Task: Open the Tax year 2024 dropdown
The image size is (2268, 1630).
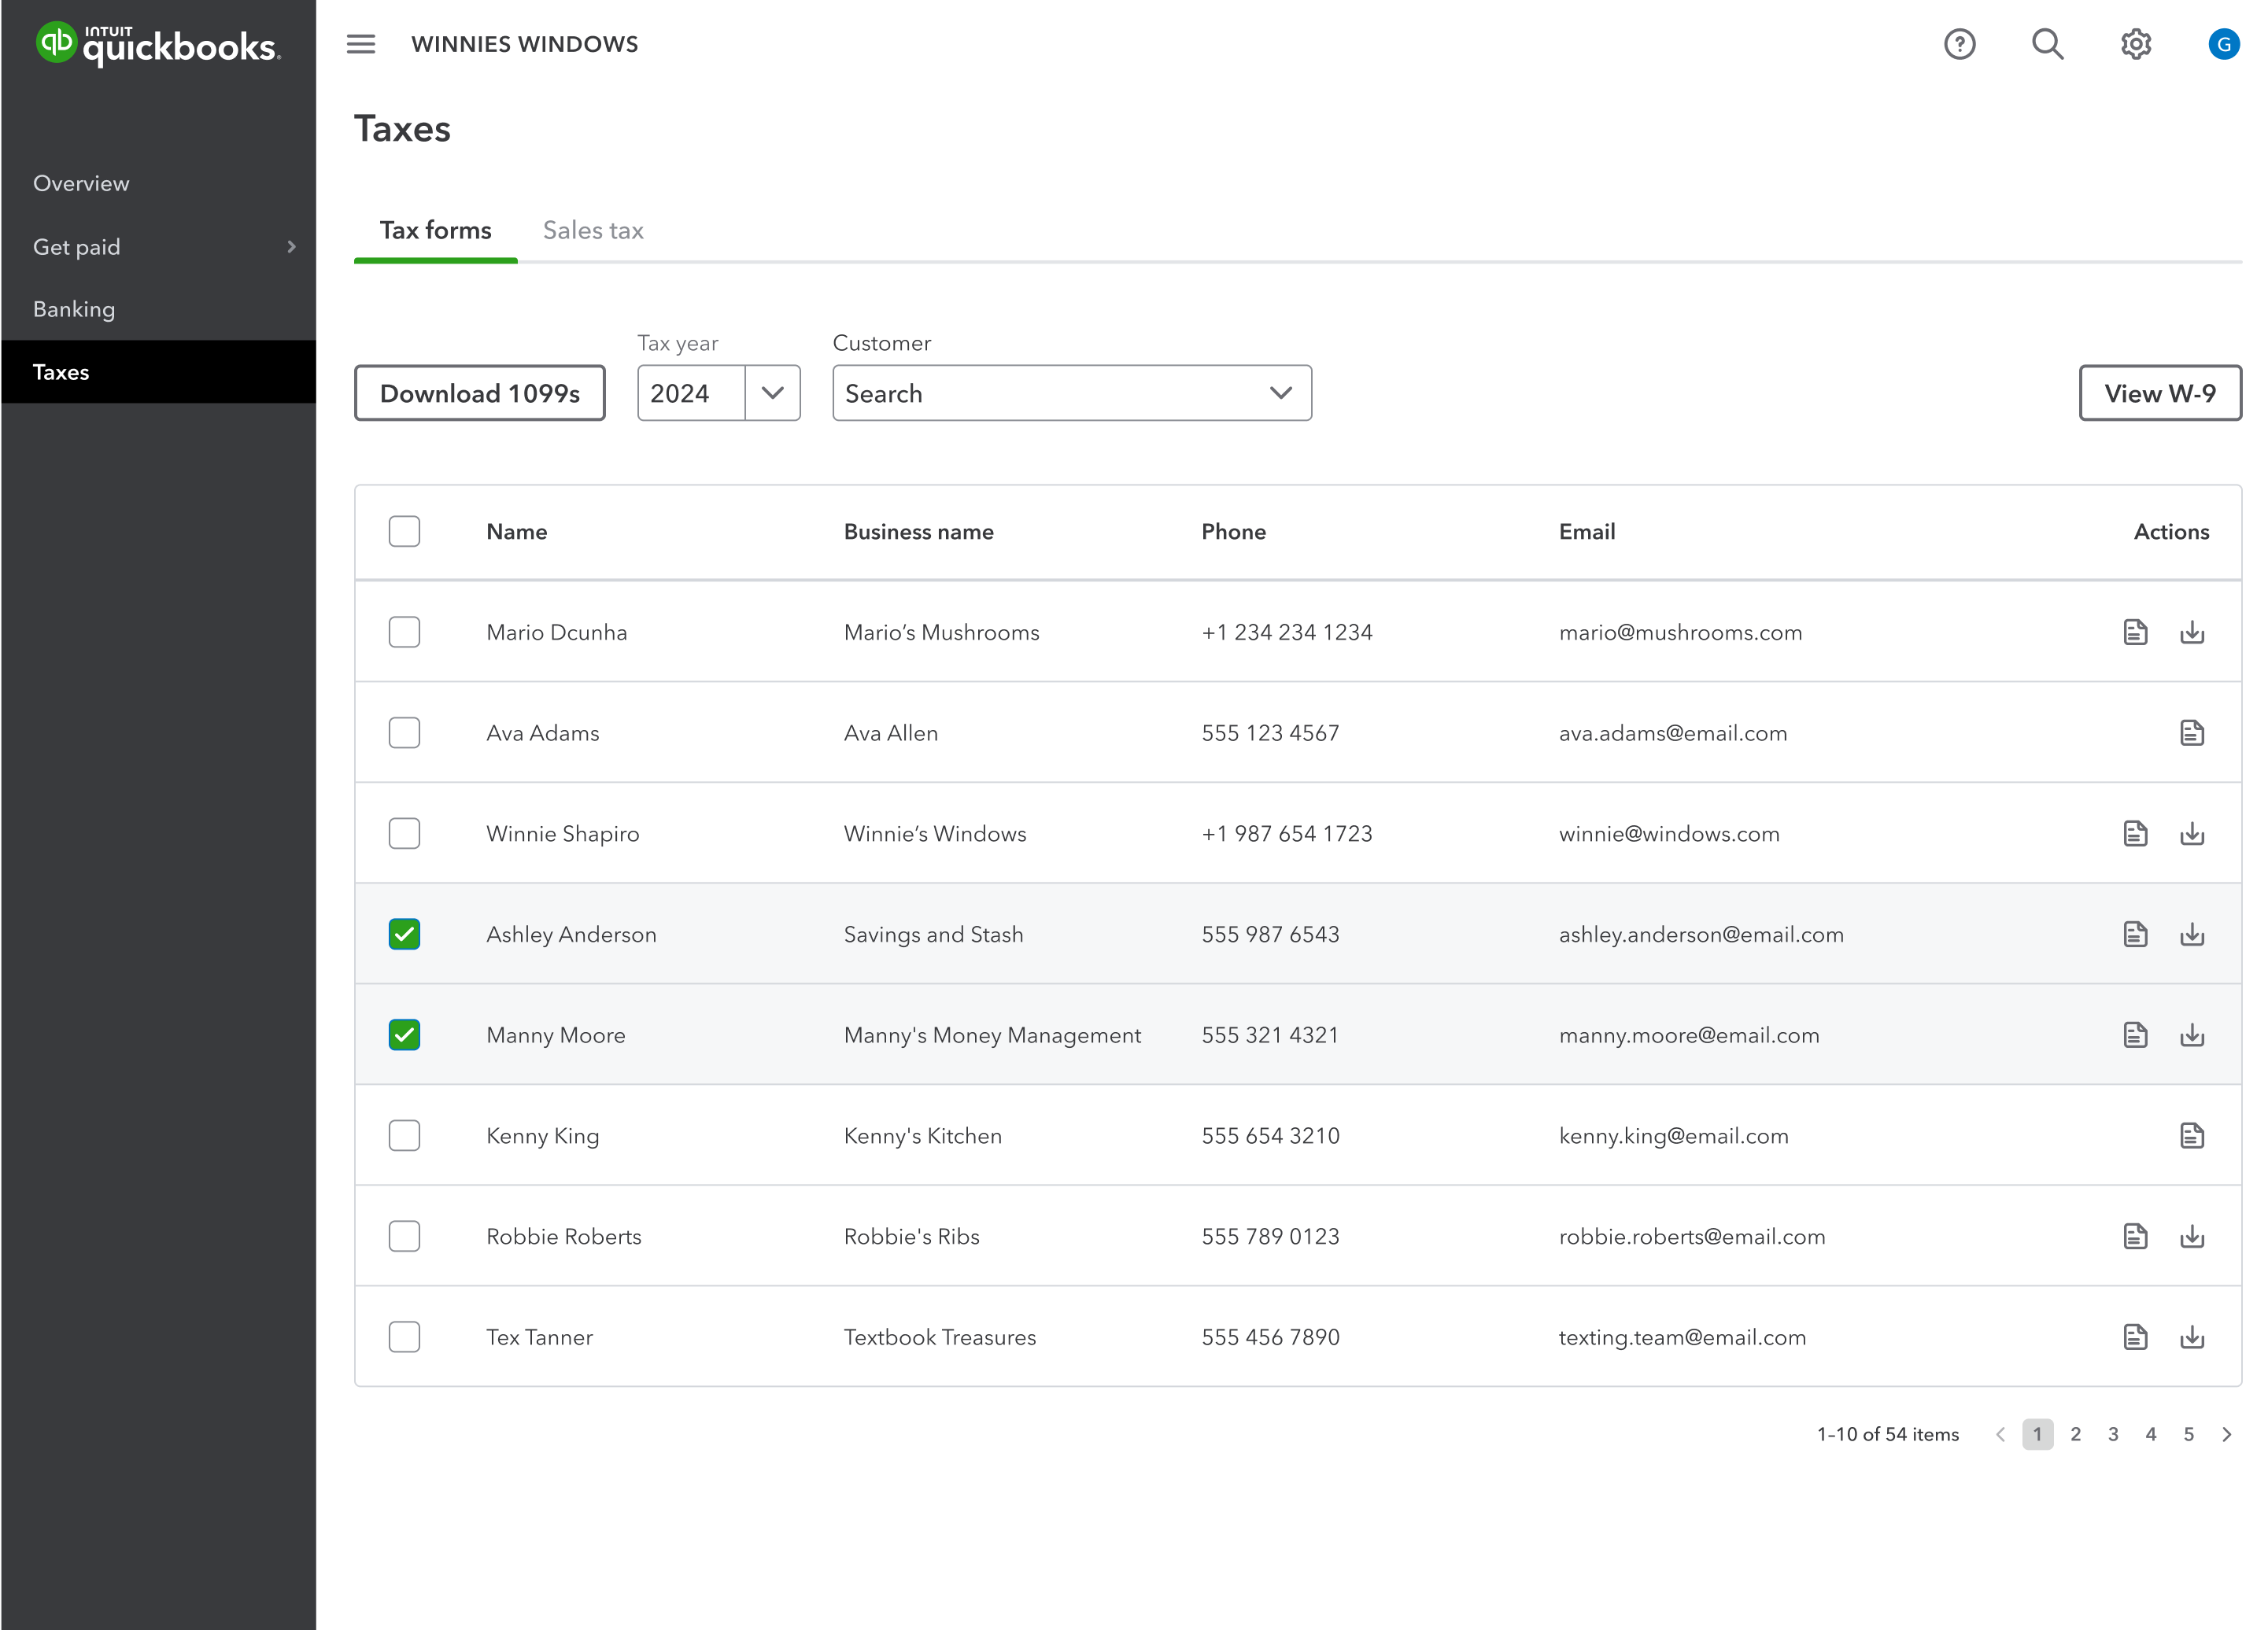Action: 771,394
